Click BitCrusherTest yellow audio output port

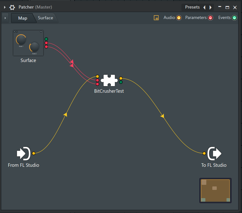tap(121, 78)
